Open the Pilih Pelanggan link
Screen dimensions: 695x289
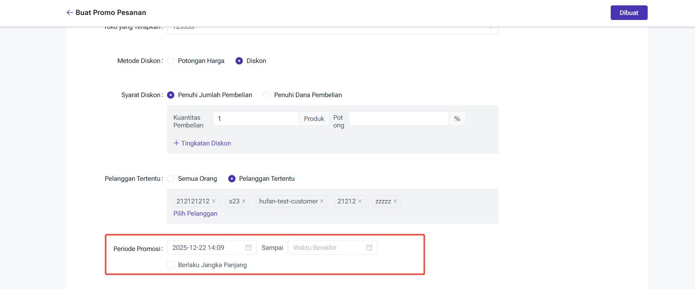[x=195, y=213]
